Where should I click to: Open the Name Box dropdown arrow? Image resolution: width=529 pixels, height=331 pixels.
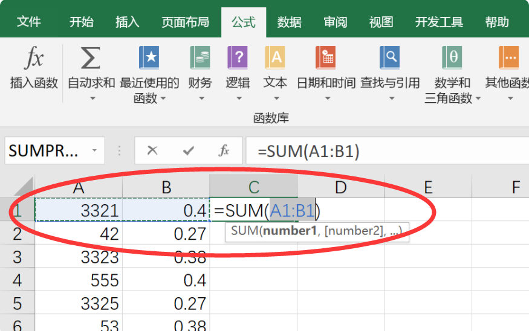tap(95, 150)
